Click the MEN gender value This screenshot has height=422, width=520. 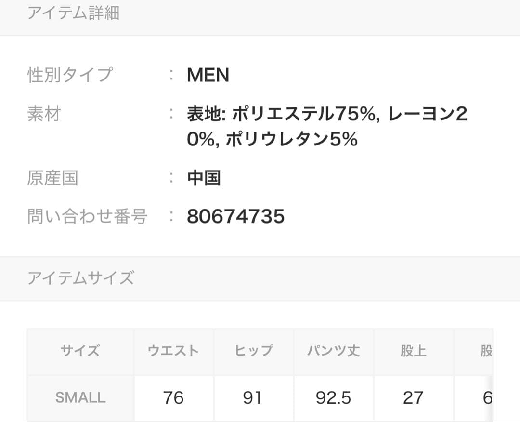[x=208, y=75]
